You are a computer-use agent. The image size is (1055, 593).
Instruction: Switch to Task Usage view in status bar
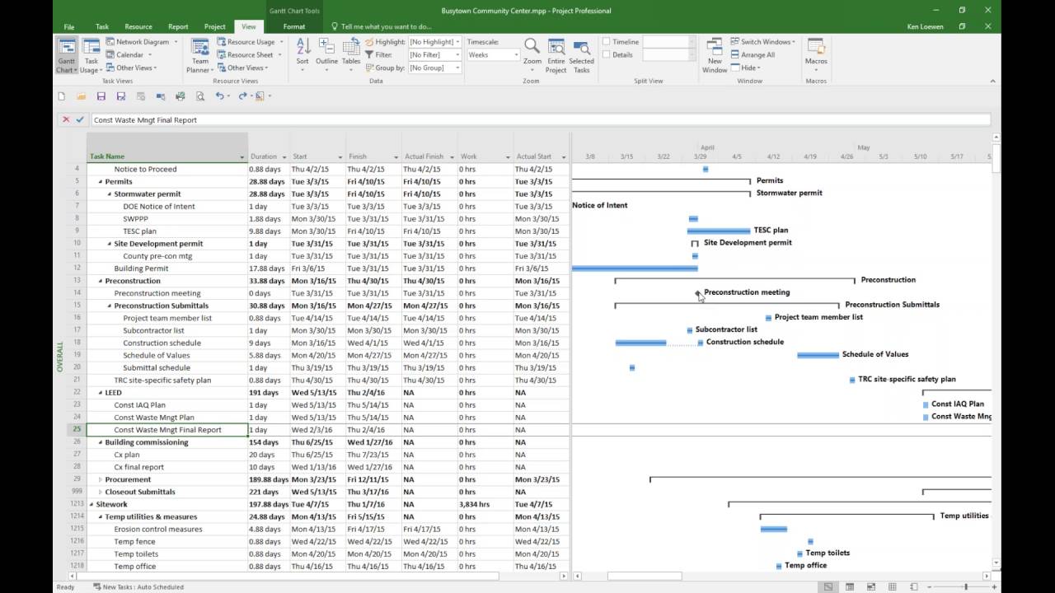coord(849,586)
